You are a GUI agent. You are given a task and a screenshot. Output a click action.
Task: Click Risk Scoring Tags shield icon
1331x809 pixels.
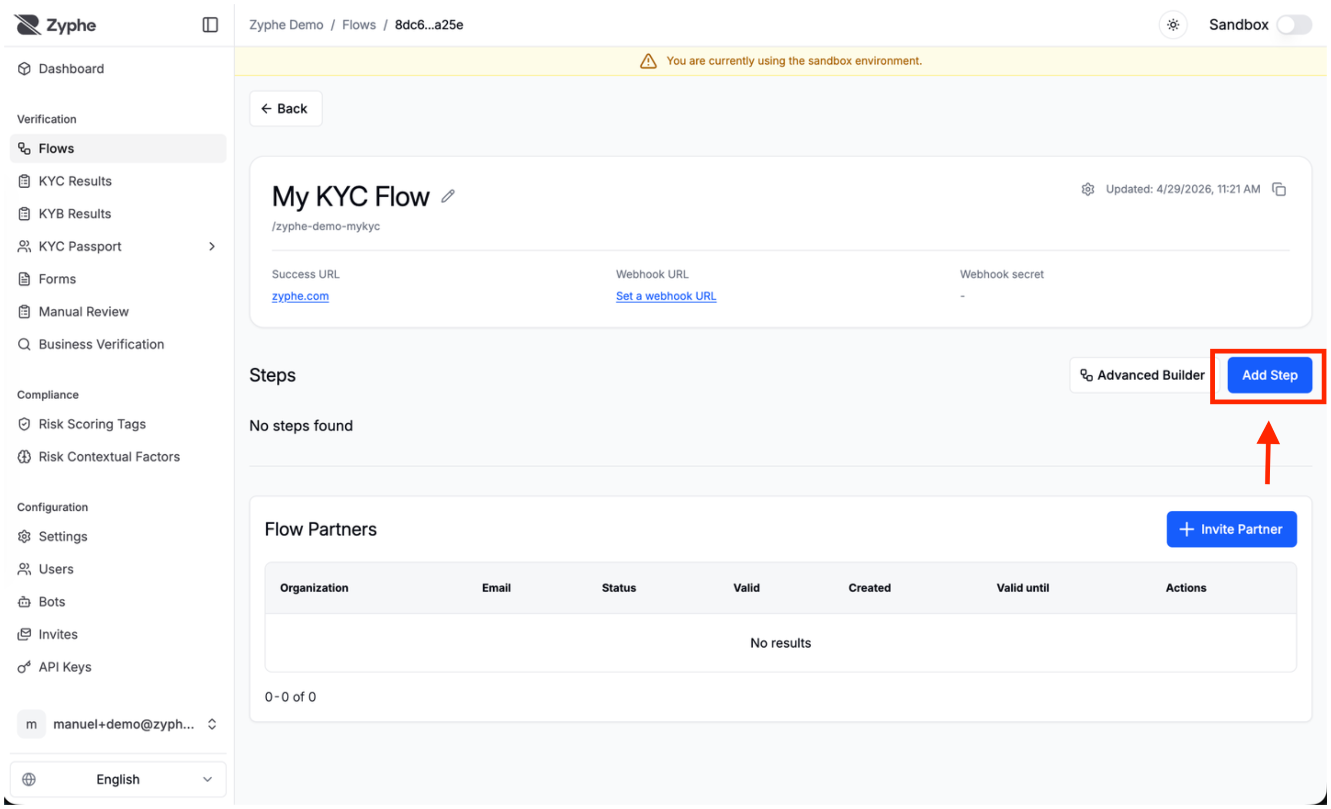pyautogui.click(x=24, y=424)
